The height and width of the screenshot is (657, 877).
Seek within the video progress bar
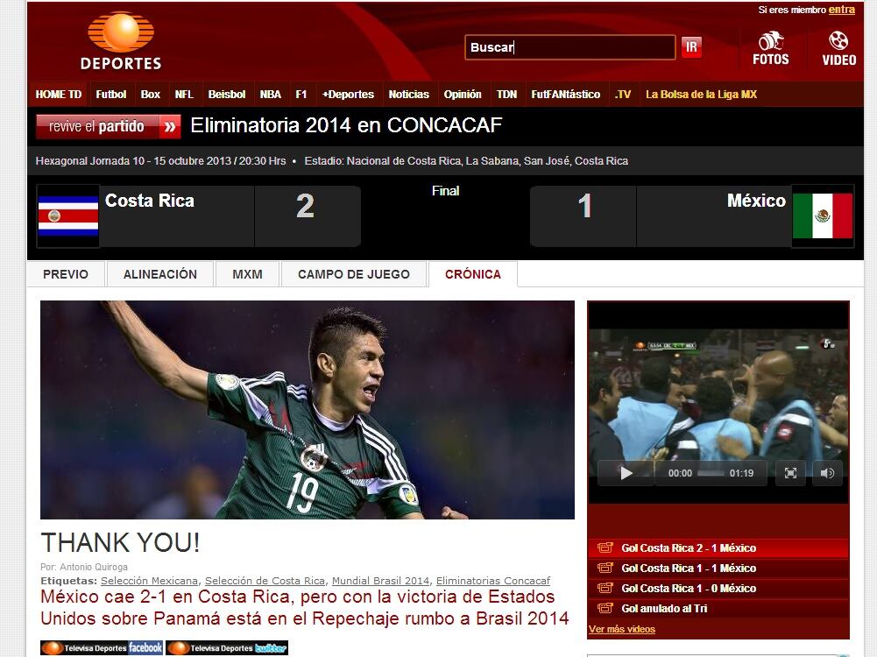710,473
